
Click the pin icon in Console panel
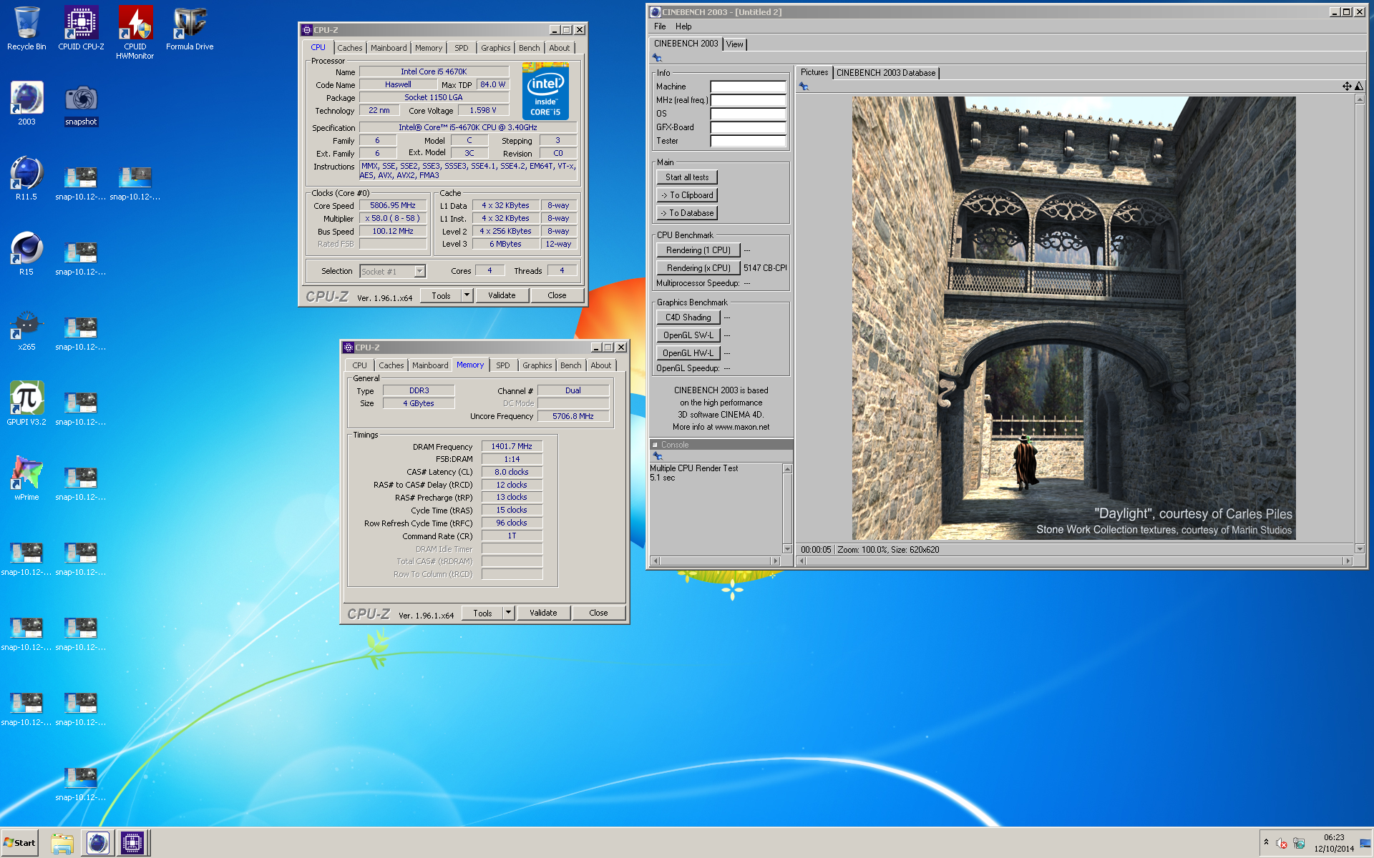pos(657,456)
